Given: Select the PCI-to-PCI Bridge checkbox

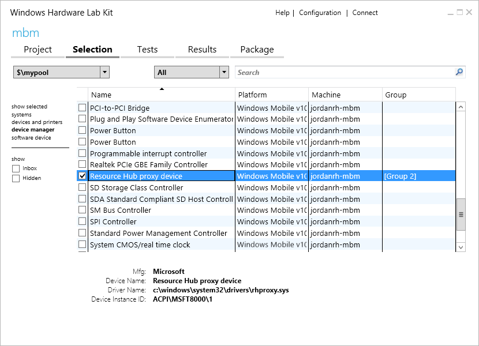Looking at the screenshot, I should pos(82,108).
